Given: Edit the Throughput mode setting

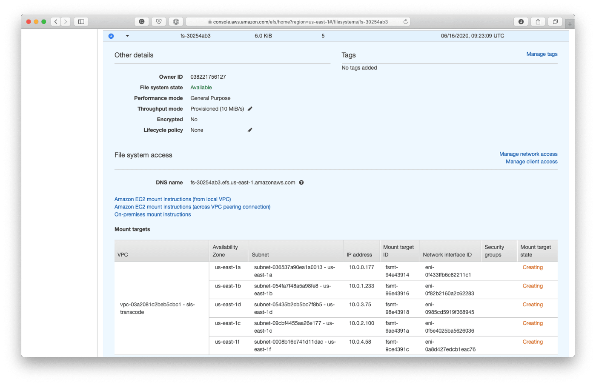Looking at the screenshot, I should click(250, 109).
